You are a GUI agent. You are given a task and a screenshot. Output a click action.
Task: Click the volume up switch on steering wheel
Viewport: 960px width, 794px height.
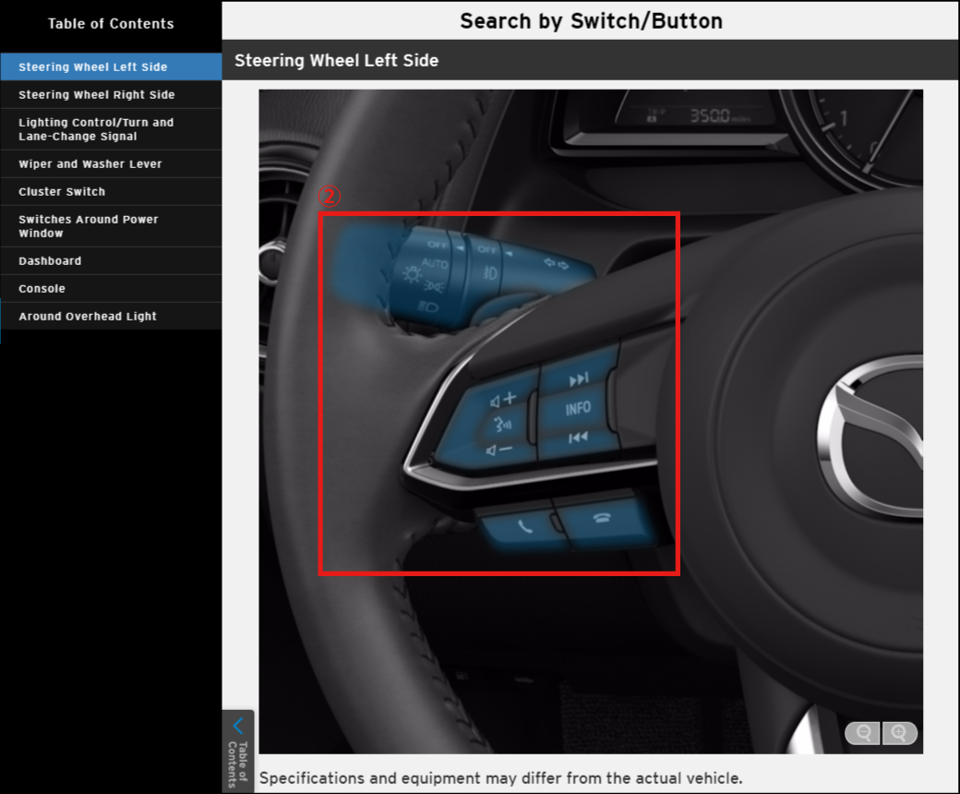click(x=504, y=400)
